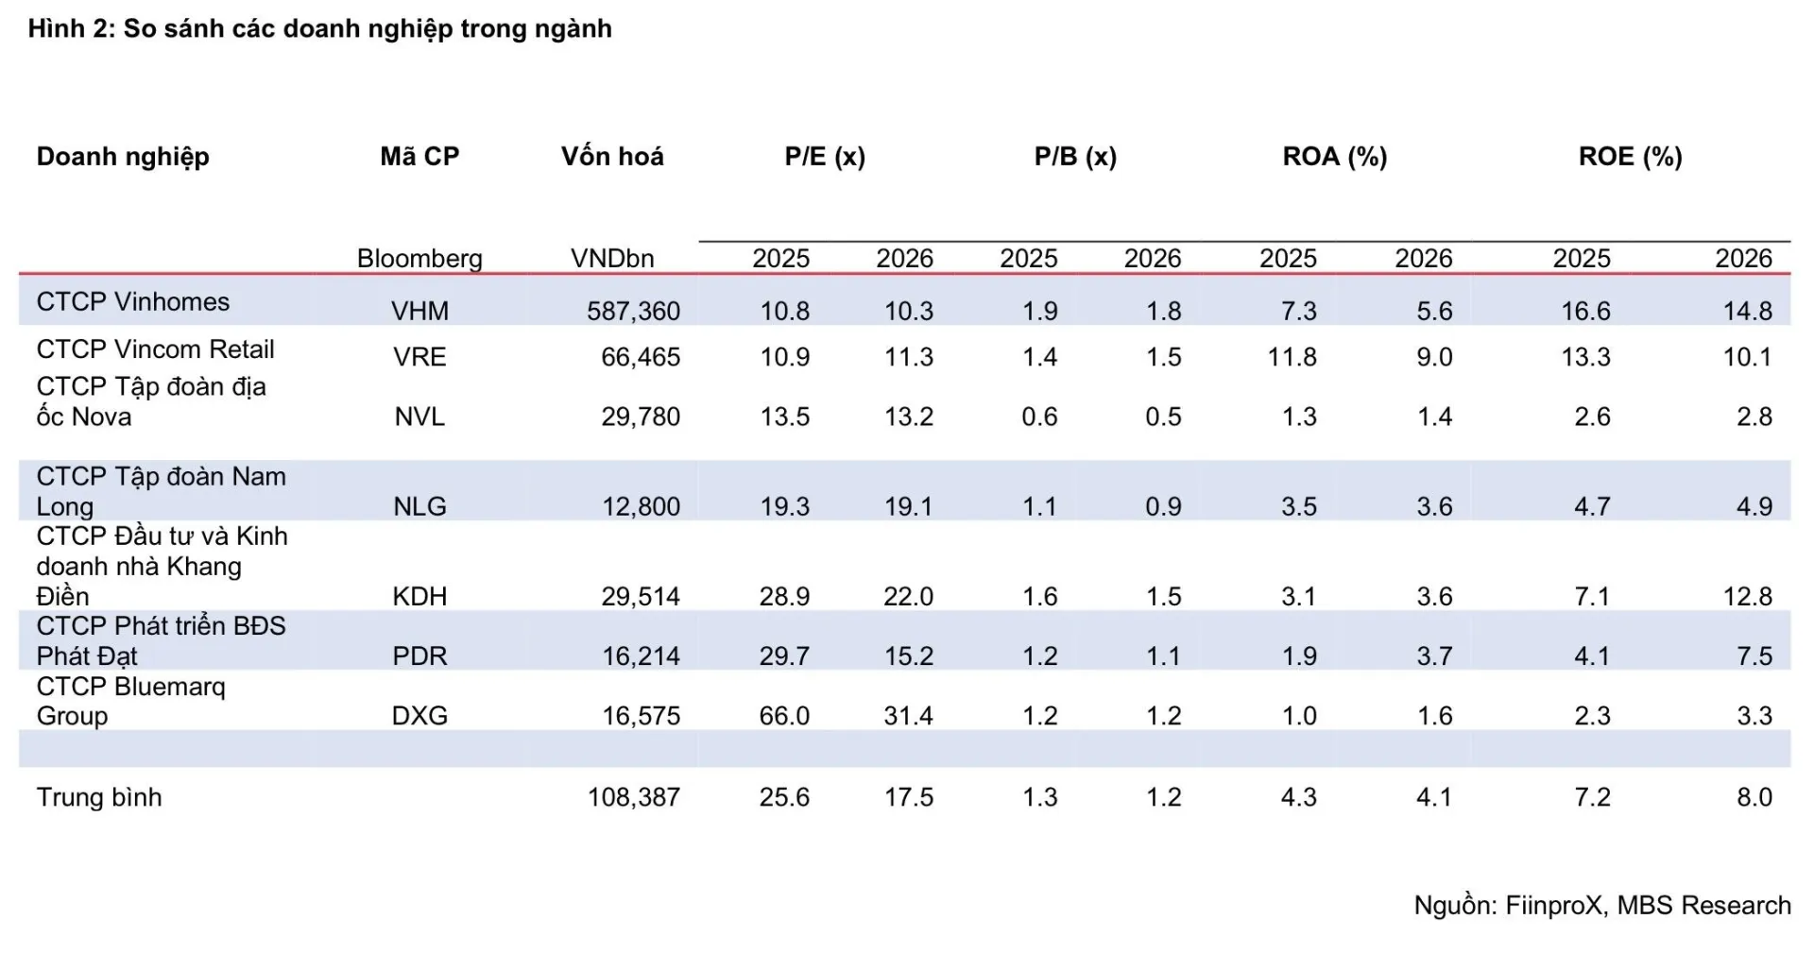Click the P/E (x) column header
1814x953 pixels.
click(x=825, y=157)
